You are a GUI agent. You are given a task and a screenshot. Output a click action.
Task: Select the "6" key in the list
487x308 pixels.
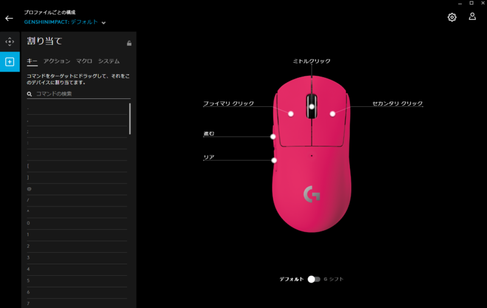(x=77, y=292)
